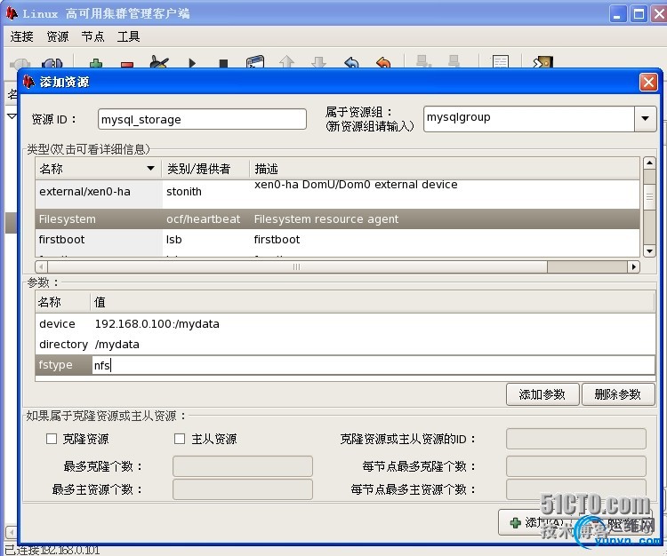The image size is (667, 556).
Task: Click the broom cleanup-resource toolbar icon
Action: (x=159, y=62)
